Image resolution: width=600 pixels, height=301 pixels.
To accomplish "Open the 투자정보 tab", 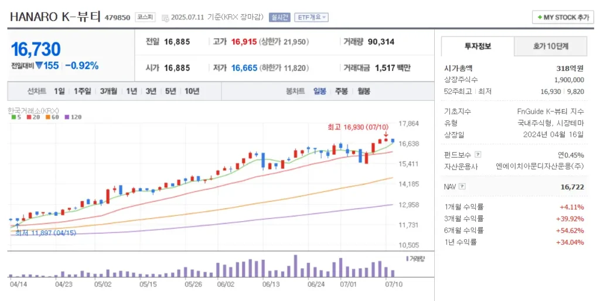I will (478, 46).
